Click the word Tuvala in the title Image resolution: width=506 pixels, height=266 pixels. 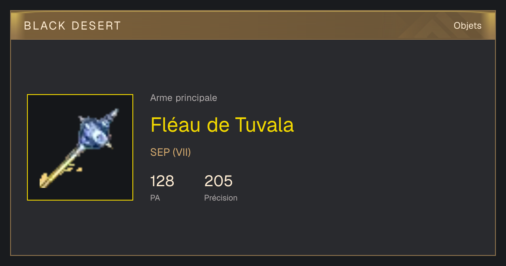pyautogui.click(x=264, y=125)
